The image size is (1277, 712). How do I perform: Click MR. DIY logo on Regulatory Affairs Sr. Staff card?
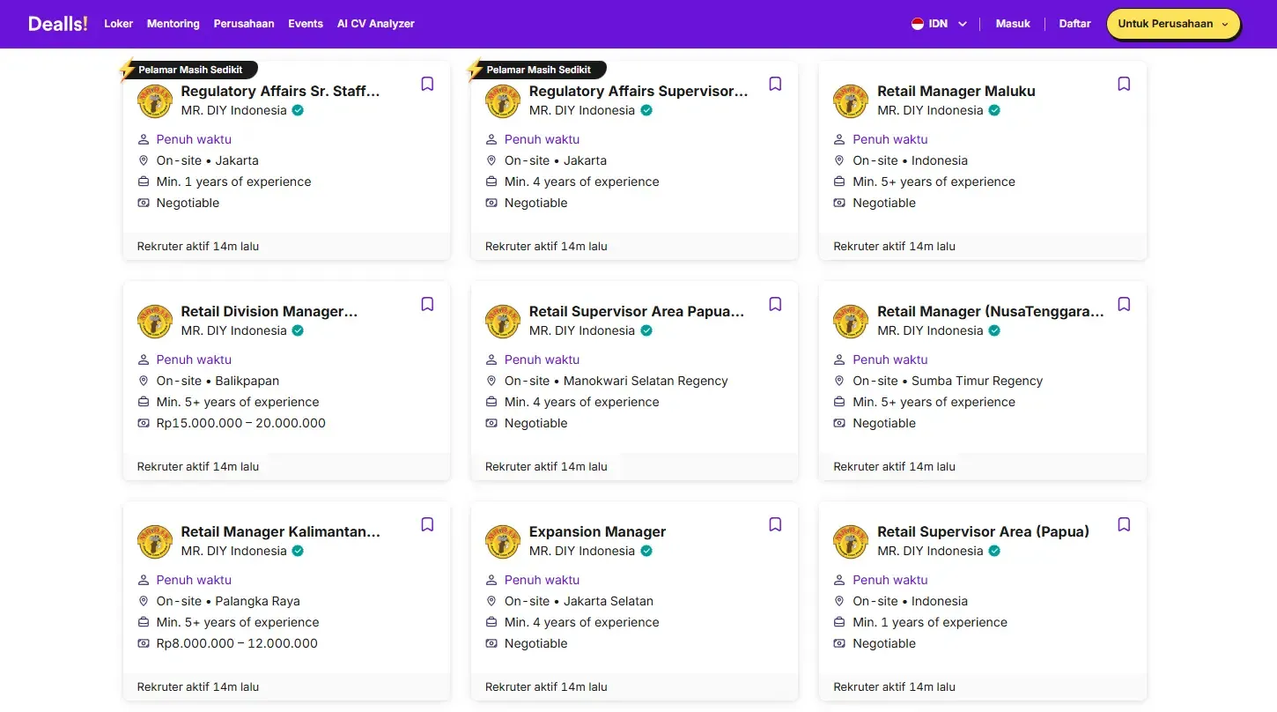[155, 100]
